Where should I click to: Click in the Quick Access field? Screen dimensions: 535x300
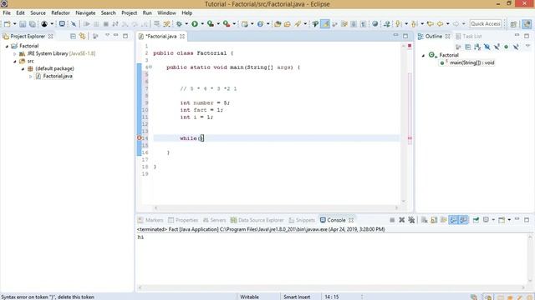pyautogui.click(x=485, y=24)
